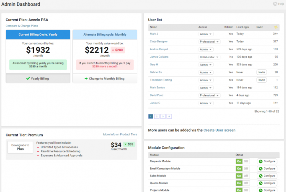Open Create User screen link
The height and width of the screenshot is (192, 286).
[219, 130]
